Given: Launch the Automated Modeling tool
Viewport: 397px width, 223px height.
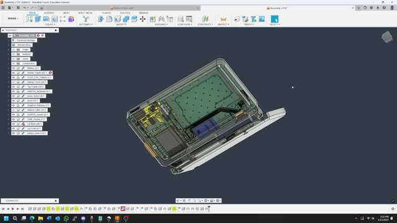Looking at the screenshot, I should click(x=86, y=19).
